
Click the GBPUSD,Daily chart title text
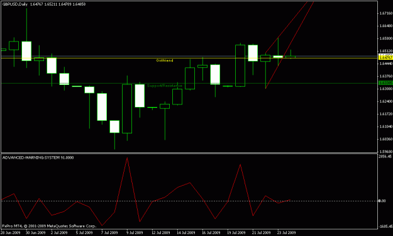[x=15, y=4]
